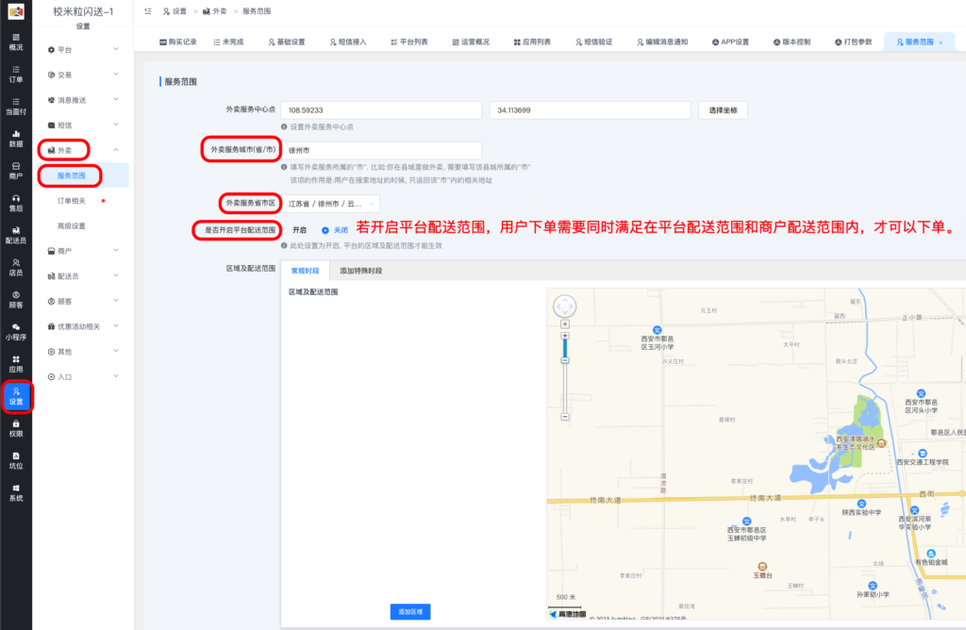
Task: Open the 权限 (Permissions) sidebar icon
Action: (x=14, y=429)
